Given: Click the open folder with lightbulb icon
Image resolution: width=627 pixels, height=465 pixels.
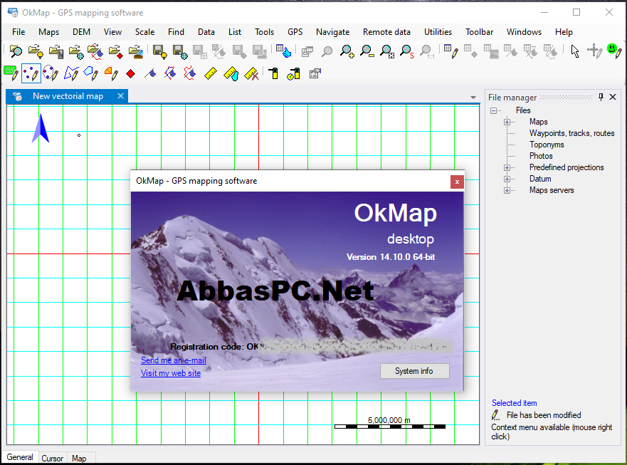Looking at the screenshot, I should [x=36, y=51].
